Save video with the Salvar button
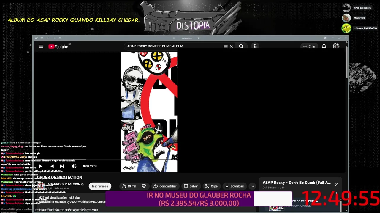Viewport: 380px width, 213px height. coord(191,186)
